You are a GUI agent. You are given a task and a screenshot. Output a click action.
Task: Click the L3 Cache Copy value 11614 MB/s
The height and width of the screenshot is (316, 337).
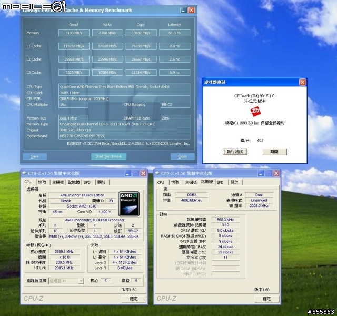point(141,73)
